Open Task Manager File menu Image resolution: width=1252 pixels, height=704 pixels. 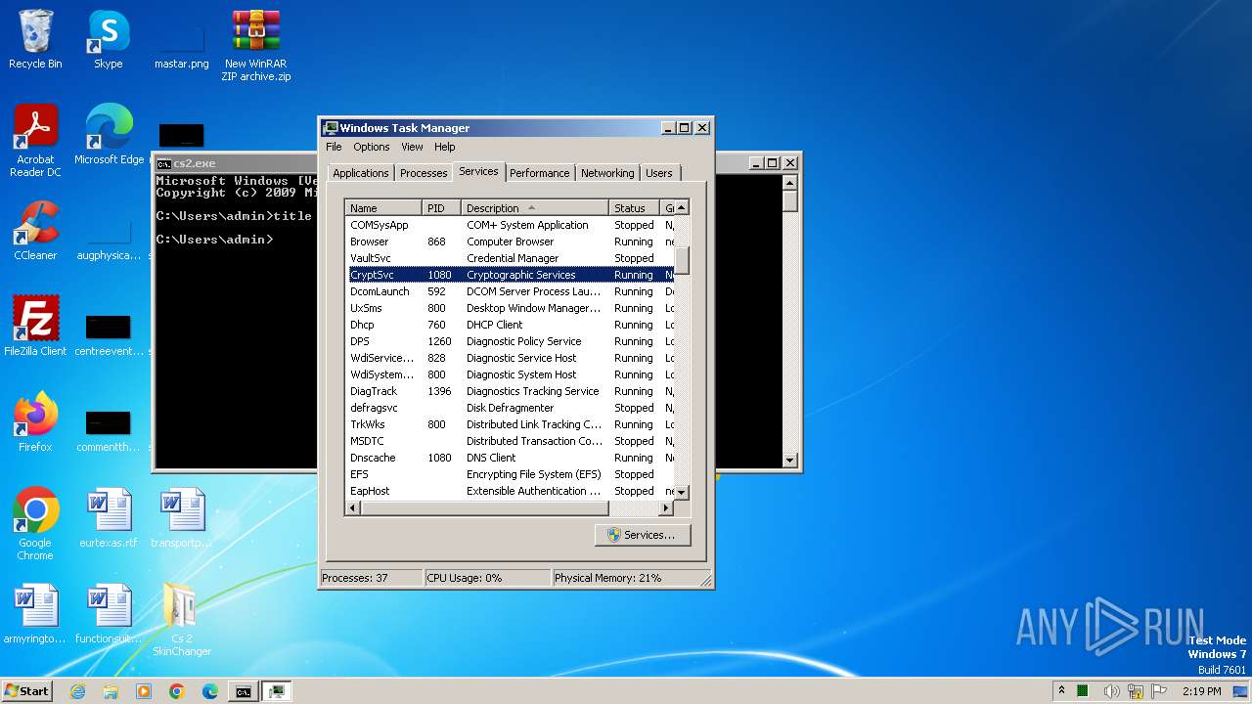[x=334, y=147]
